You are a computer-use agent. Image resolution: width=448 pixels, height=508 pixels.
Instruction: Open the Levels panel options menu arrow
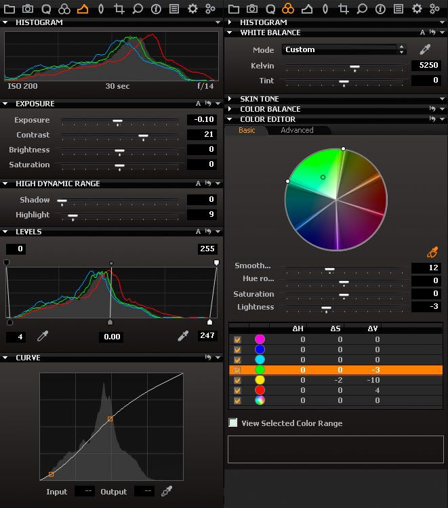coord(218,232)
